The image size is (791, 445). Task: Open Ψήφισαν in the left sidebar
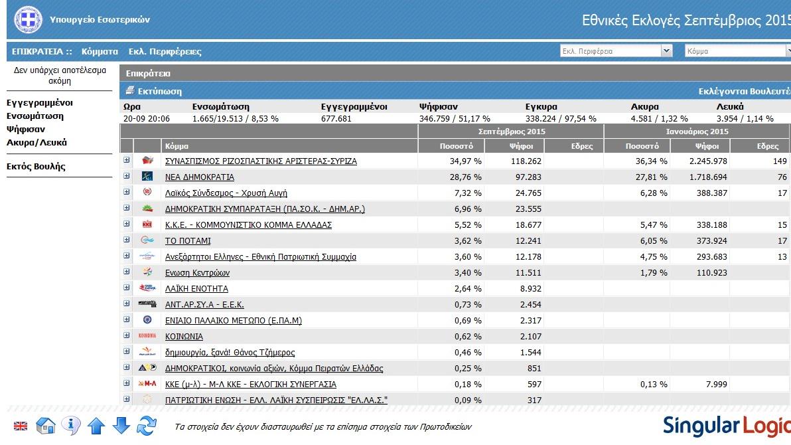pos(26,129)
